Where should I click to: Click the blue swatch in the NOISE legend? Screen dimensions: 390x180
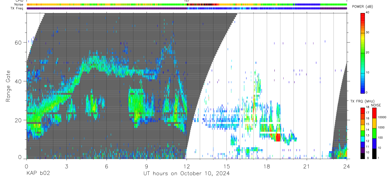pos(374,143)
